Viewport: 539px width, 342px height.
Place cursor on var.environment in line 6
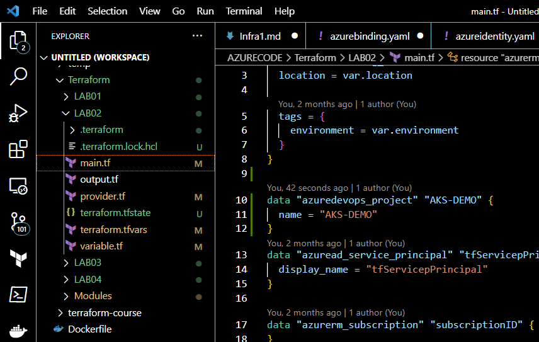[x=415, y=130]
